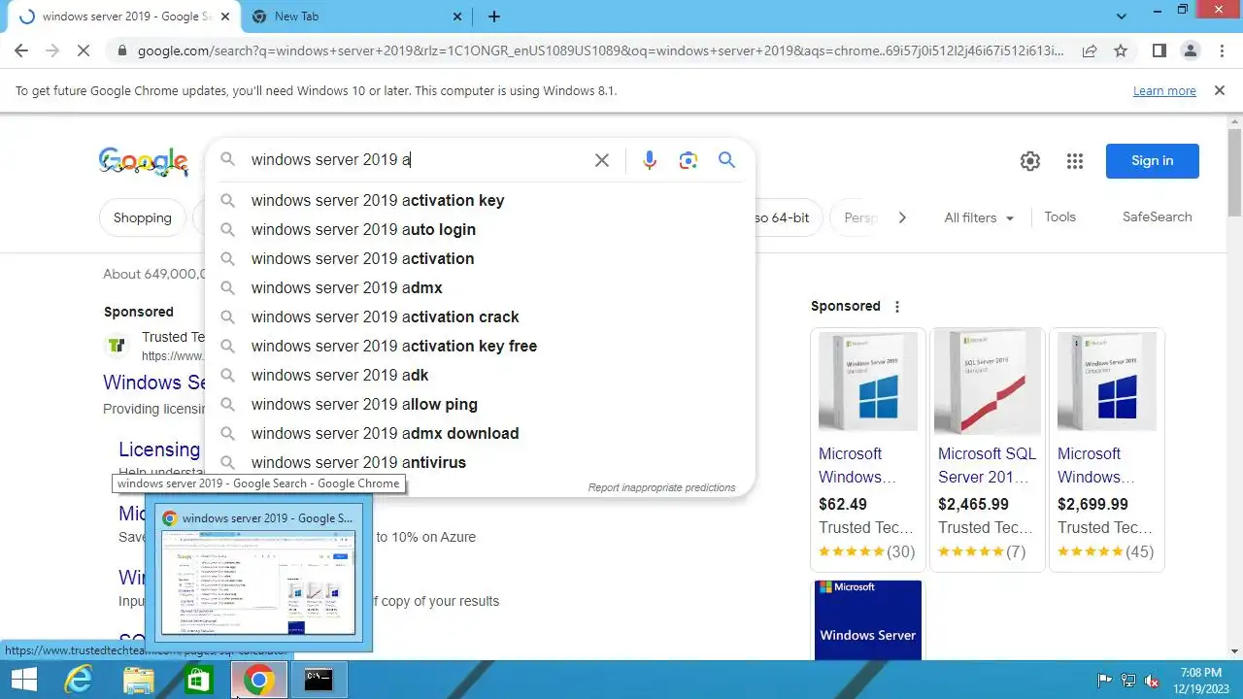Choose suggestion 'windows server 2019 adk'
The image size is (1243, 699).
pos(480,375)
